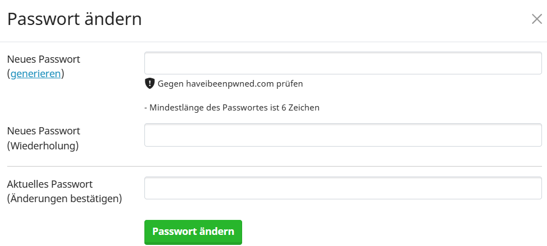
Task: Click the dialog title 'Passwort ändern'
Action: [x=74, y=19]
